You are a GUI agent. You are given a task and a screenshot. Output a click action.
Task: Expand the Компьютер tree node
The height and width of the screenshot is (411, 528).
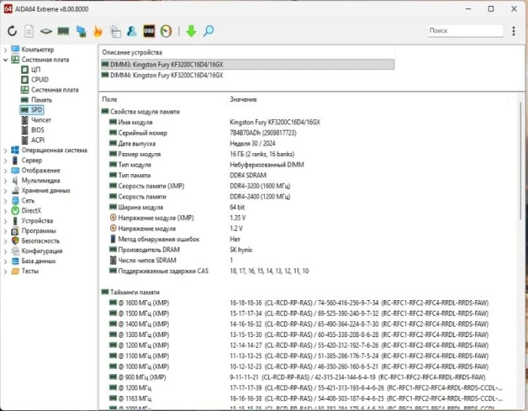(x=5, y=50)
